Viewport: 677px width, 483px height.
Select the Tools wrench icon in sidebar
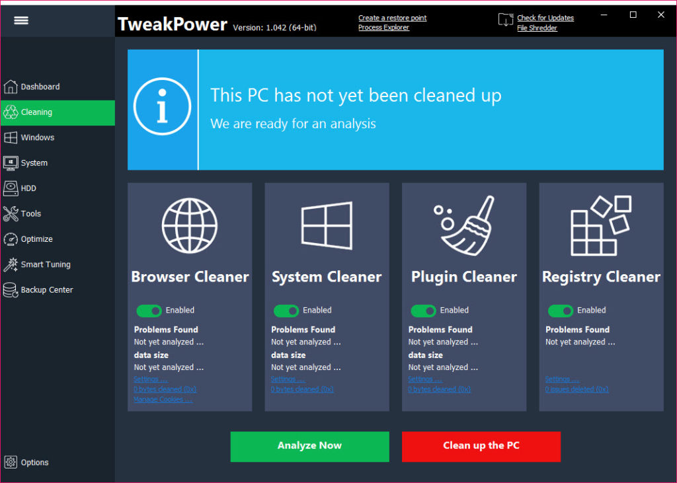[x=11, y=213]
